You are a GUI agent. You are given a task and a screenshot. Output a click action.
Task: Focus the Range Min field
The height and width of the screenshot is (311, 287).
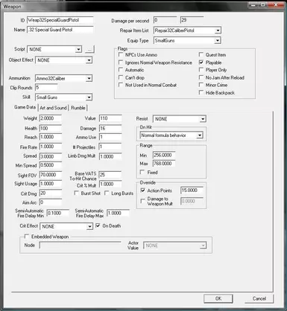pyautogui.click(x=164, y=155)
